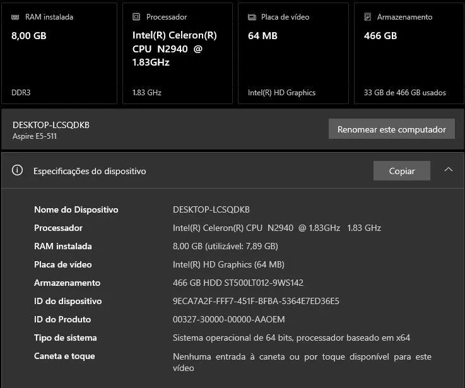Click '8,00 GB (utilizável: 7,89 GB)' value

click(225, 246)
